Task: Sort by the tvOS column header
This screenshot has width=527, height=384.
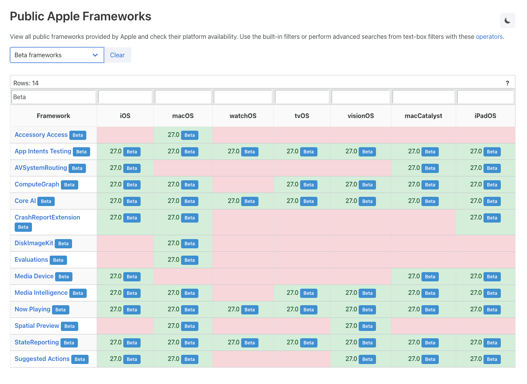Action: [302, 116]
